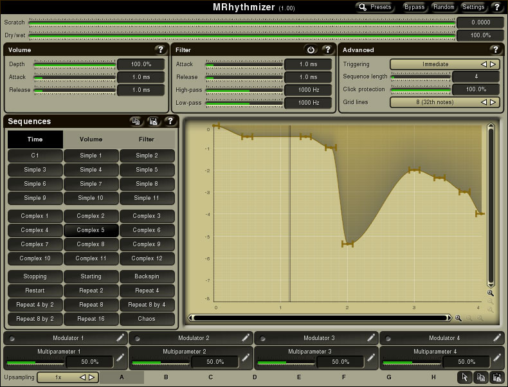
Task: Enable Modulator 4 toggle light
Action: point(388,338)
